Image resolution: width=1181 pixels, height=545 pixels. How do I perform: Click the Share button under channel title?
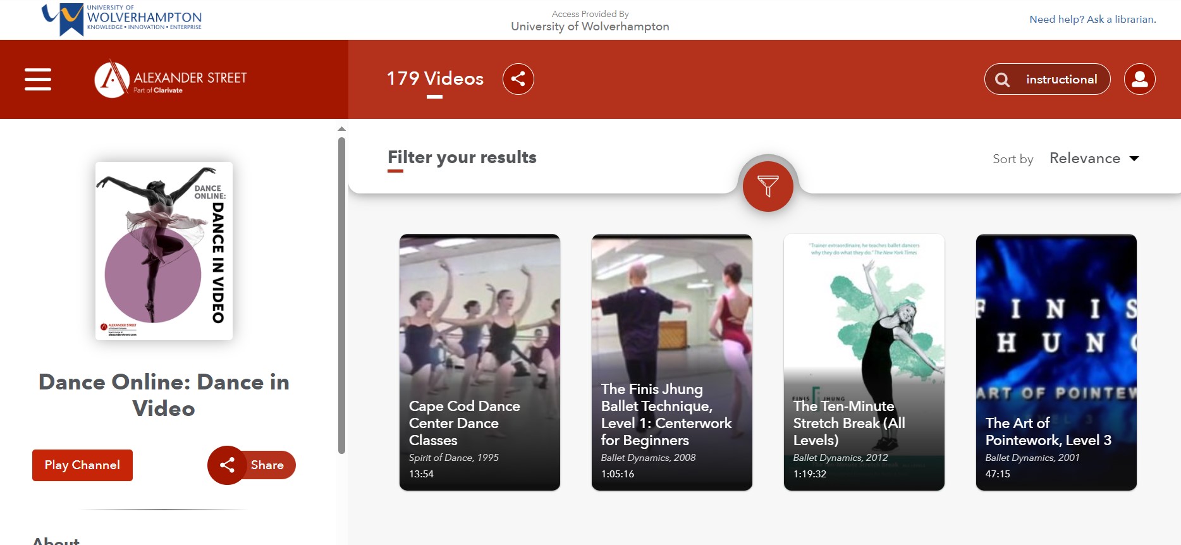(x=252, y=465)
